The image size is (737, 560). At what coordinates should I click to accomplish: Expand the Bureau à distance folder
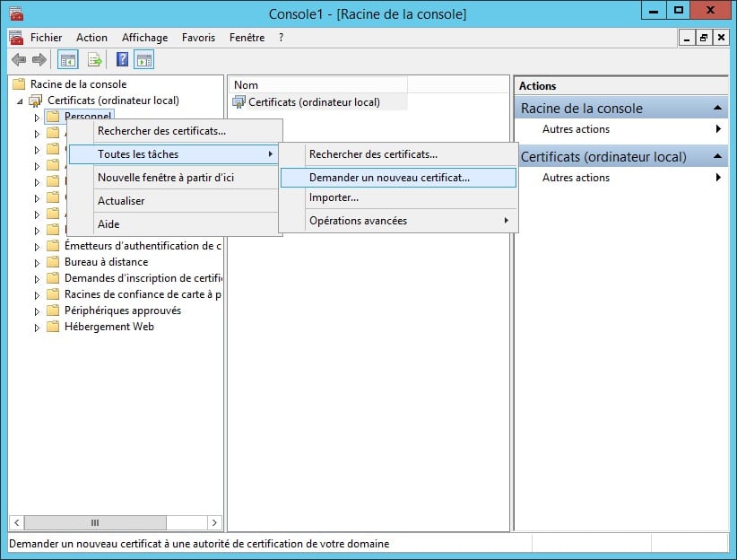click(x=37, y=262)
